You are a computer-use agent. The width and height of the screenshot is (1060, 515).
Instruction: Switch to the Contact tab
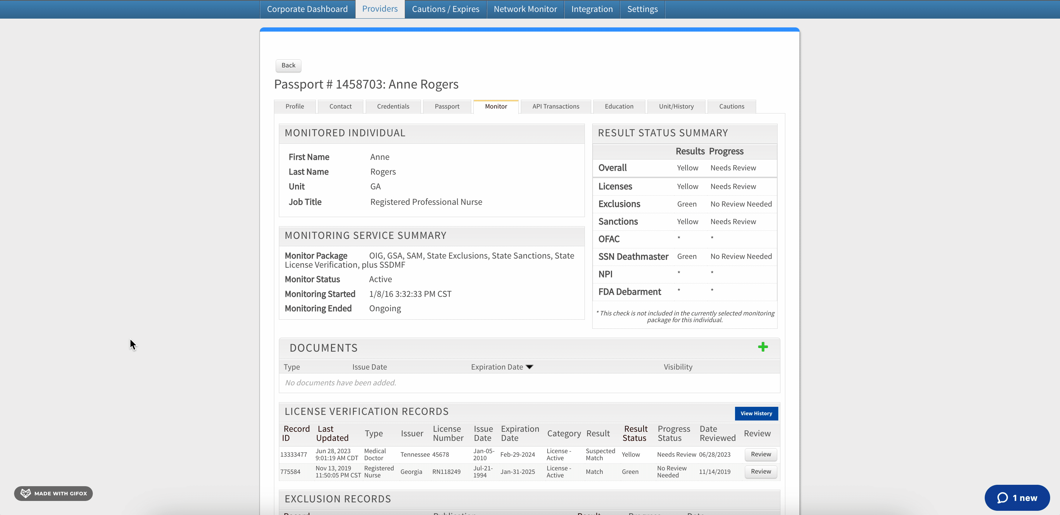click(340, 106)
